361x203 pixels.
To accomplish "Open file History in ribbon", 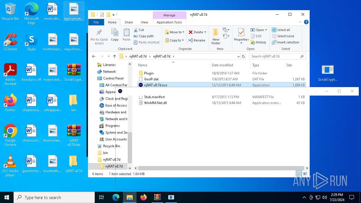I will 258,42.
